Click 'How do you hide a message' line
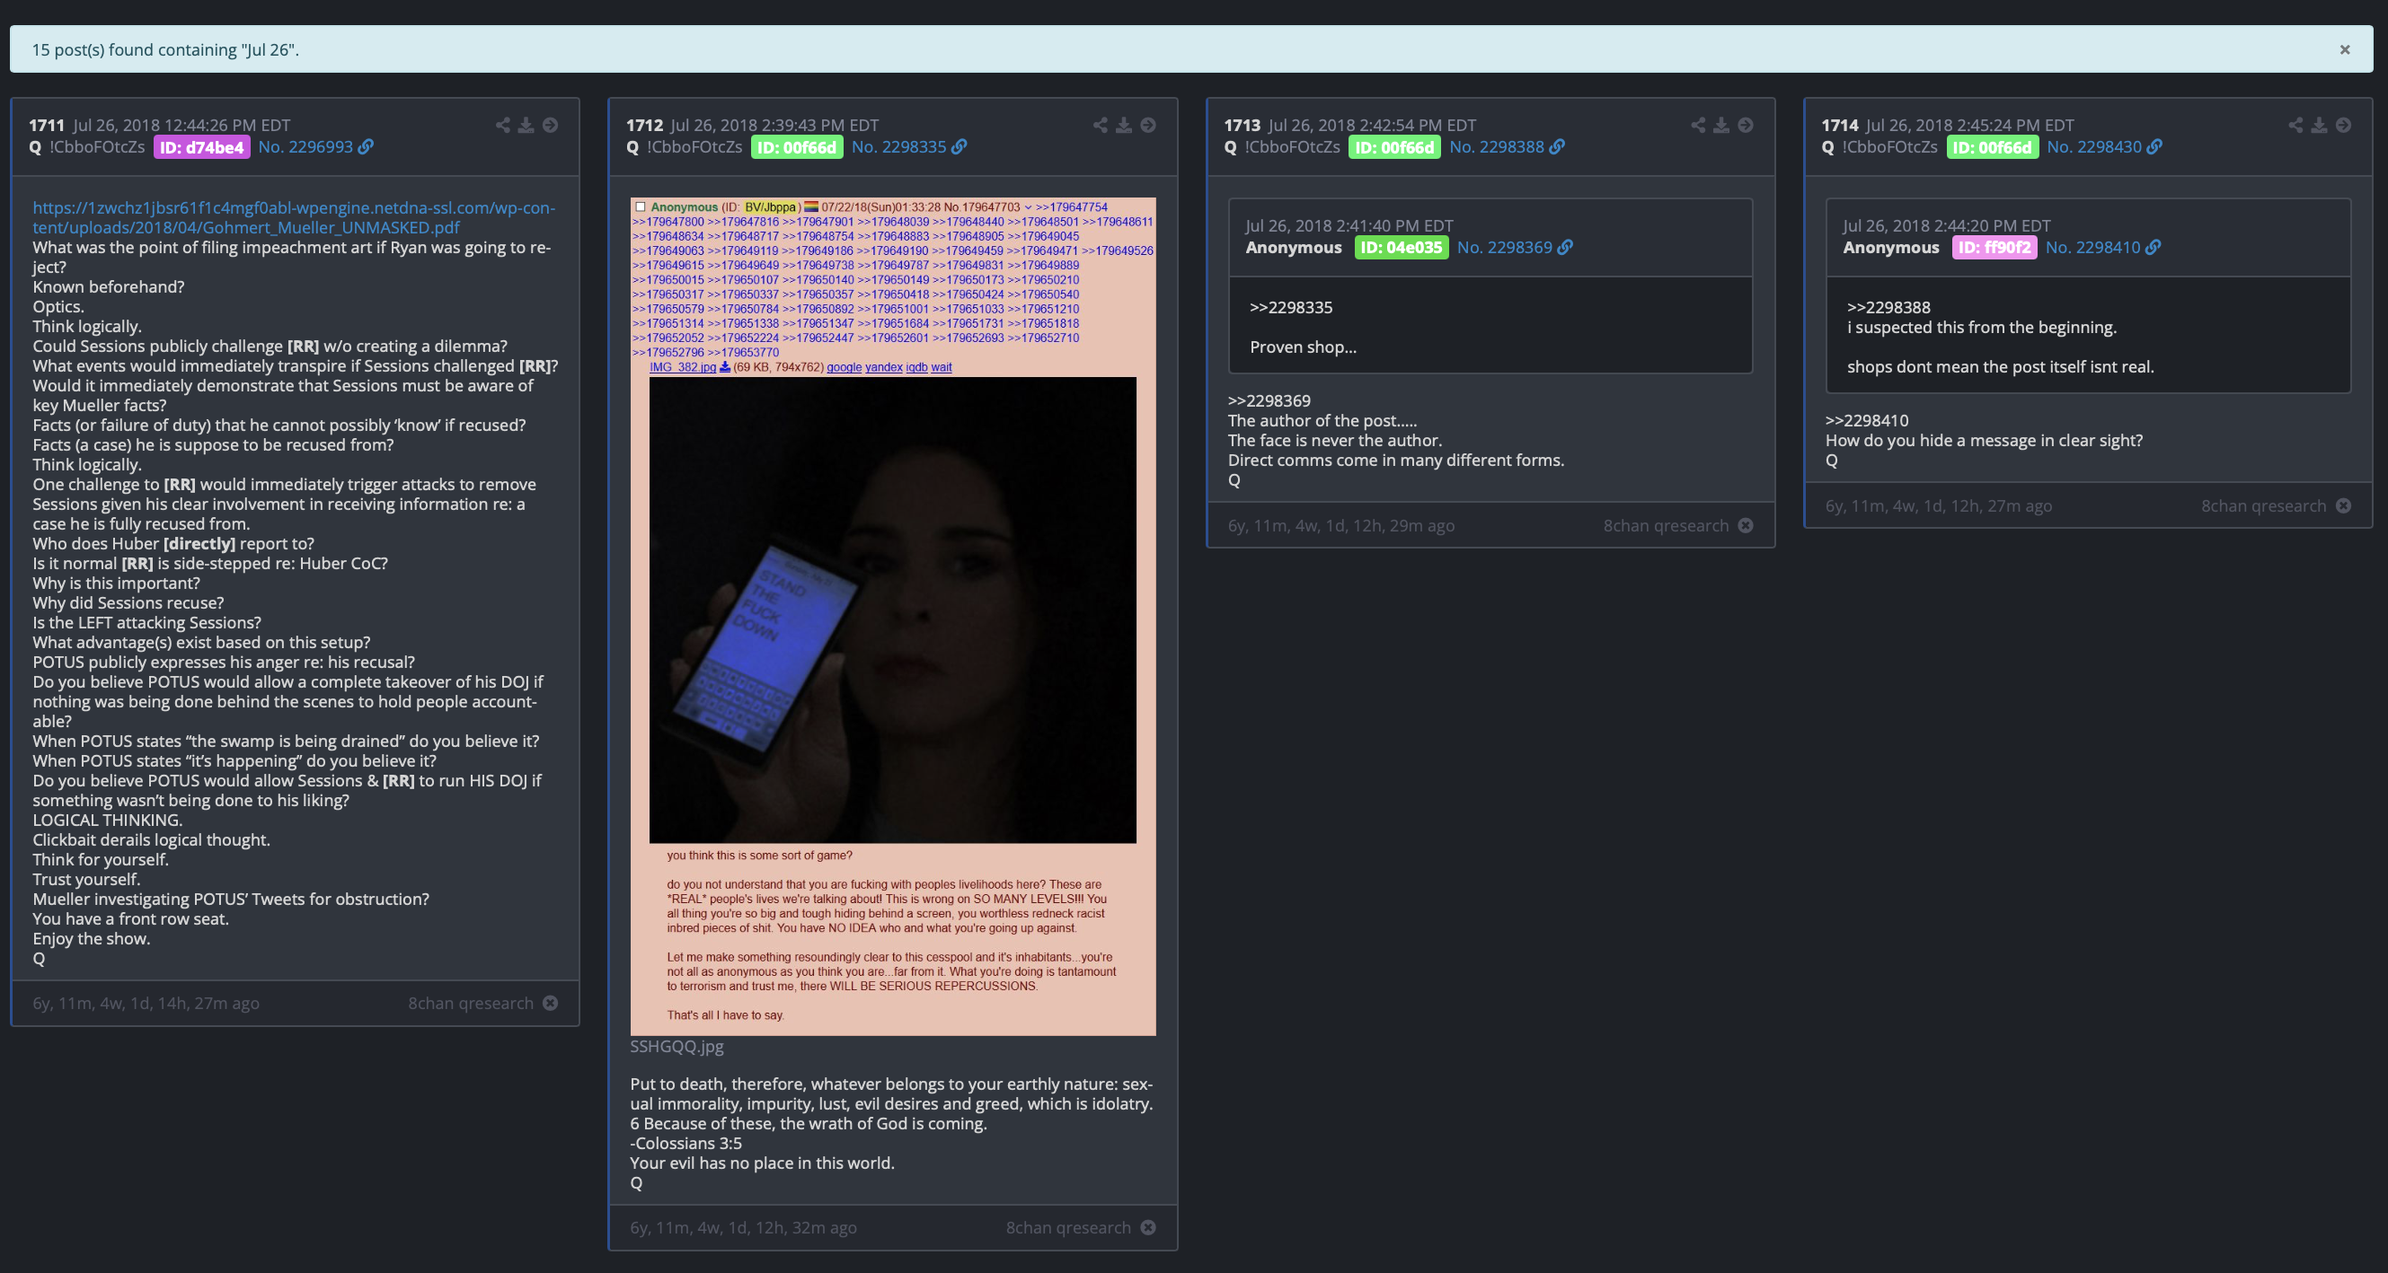 (1984, 441)
